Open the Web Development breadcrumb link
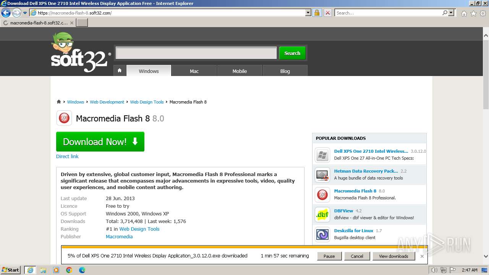This screenshot has width=489, height=275. tap(107, 102)
